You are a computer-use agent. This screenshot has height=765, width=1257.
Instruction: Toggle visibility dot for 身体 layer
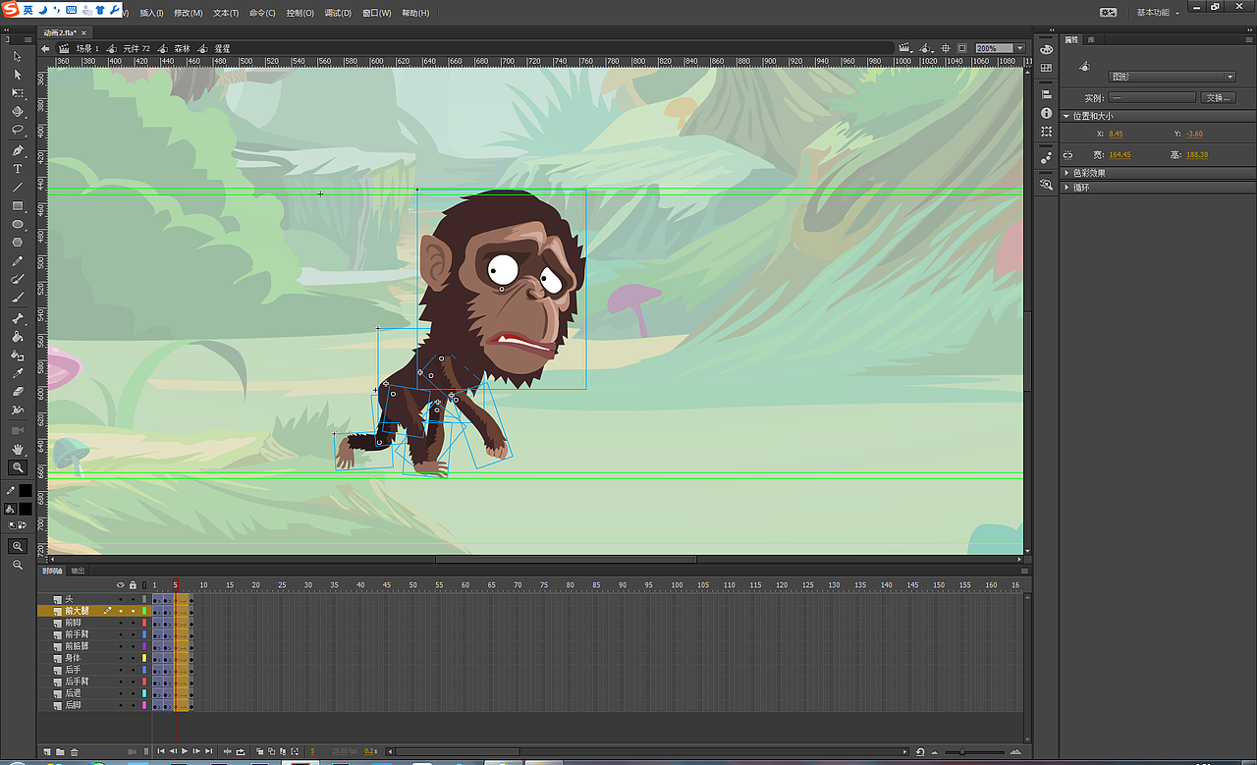click(x=121, y=658)
